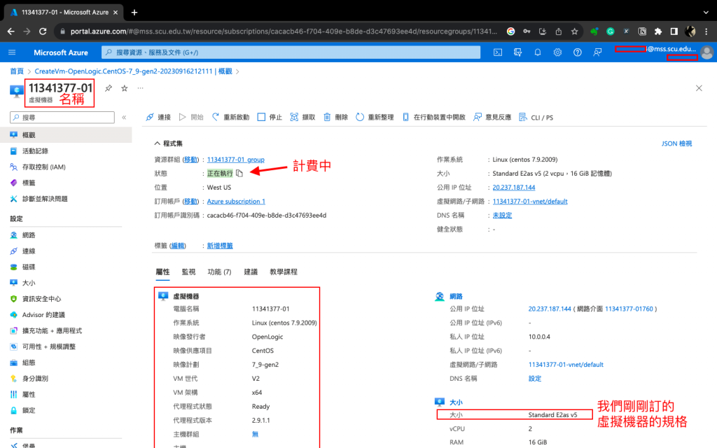Viewport: 717px width, 448px height.
Task: Open the help question mark icon
Action: click(578, 52)
